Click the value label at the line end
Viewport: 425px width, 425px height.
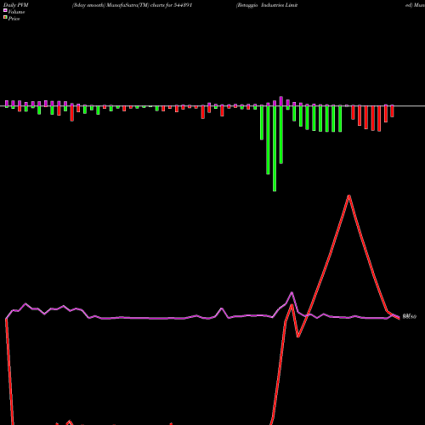410,316
